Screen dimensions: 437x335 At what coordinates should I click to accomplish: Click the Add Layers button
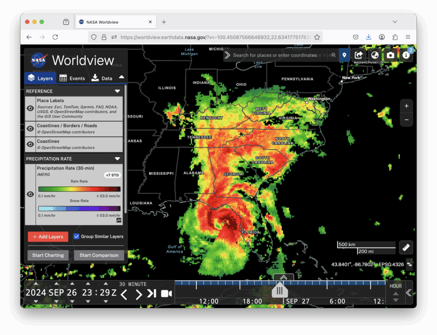point(48,237)
